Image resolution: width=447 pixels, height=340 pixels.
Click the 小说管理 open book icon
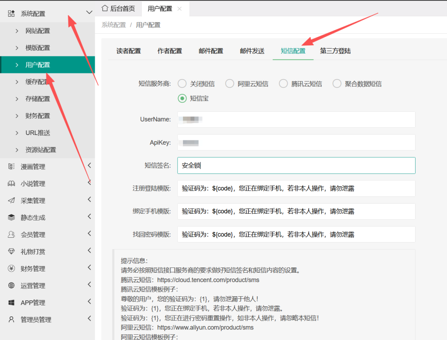(11, 184)
